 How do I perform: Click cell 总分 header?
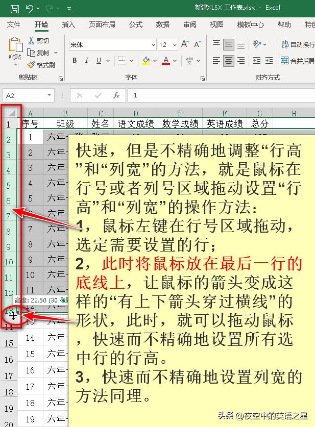[x=260, y=124]
